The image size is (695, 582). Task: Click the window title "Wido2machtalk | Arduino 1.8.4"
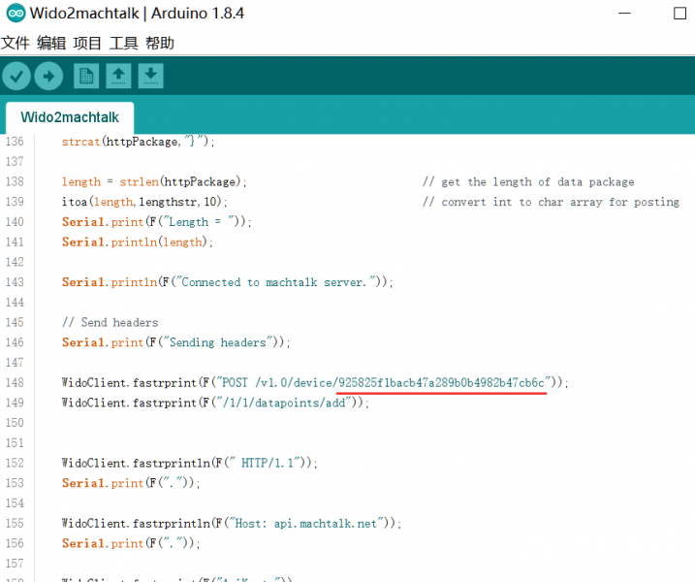[x=137, y=14]
